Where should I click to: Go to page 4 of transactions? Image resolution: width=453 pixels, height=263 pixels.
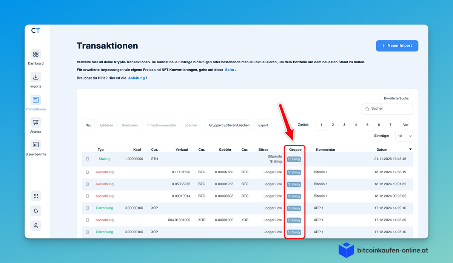pyautogui.click(x=356, y=125)
